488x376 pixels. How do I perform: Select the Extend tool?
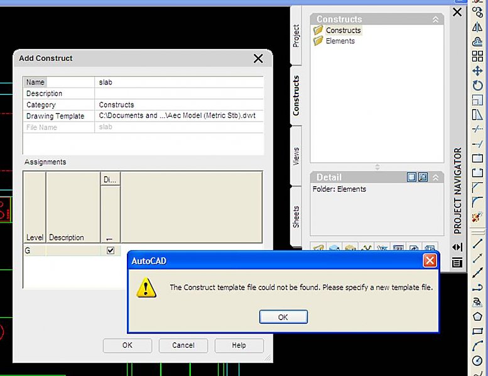(477, 144)
